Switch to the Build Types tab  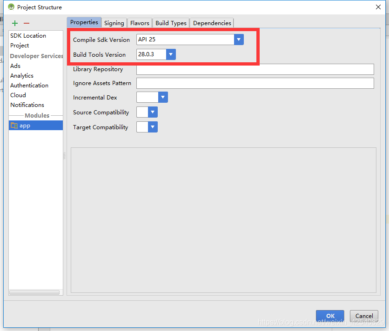pos(171,23)
